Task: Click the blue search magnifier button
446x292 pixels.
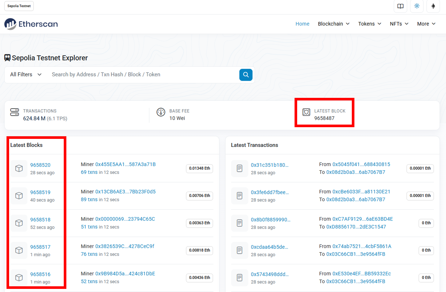Action: tap(246, 75)
